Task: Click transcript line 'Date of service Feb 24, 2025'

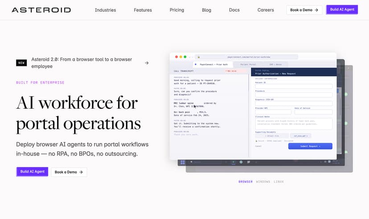Action: pyautogui.click(x=191, y=115)
